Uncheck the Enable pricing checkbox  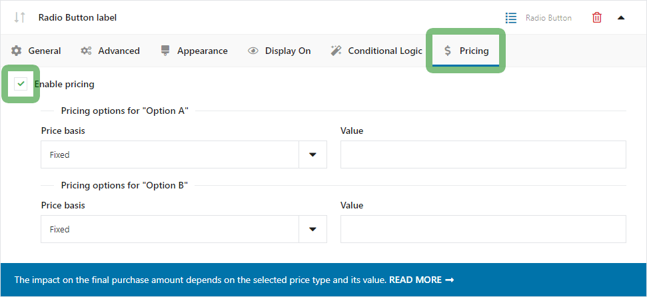[21, 84]
